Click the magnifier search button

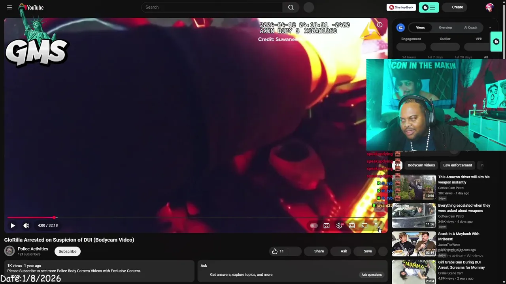click(x=291, y=7)
